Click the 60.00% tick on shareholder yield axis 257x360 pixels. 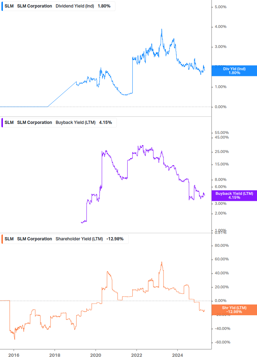pyautogui.click(x=222, y=259)
